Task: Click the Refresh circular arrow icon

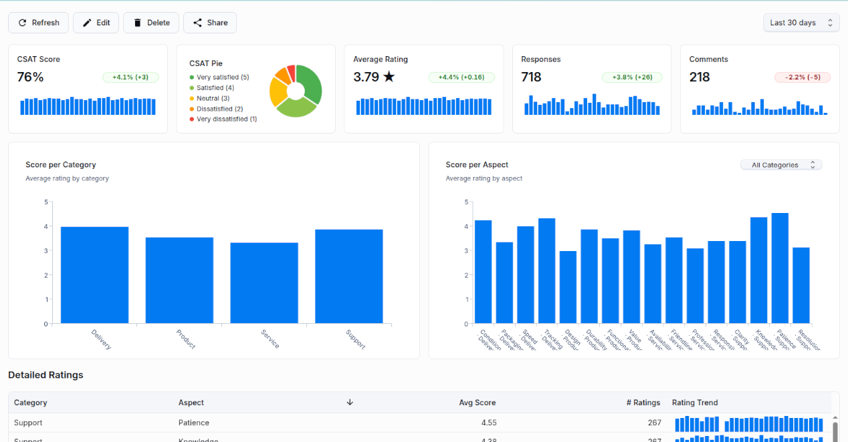Action: (x=22, y=23)
